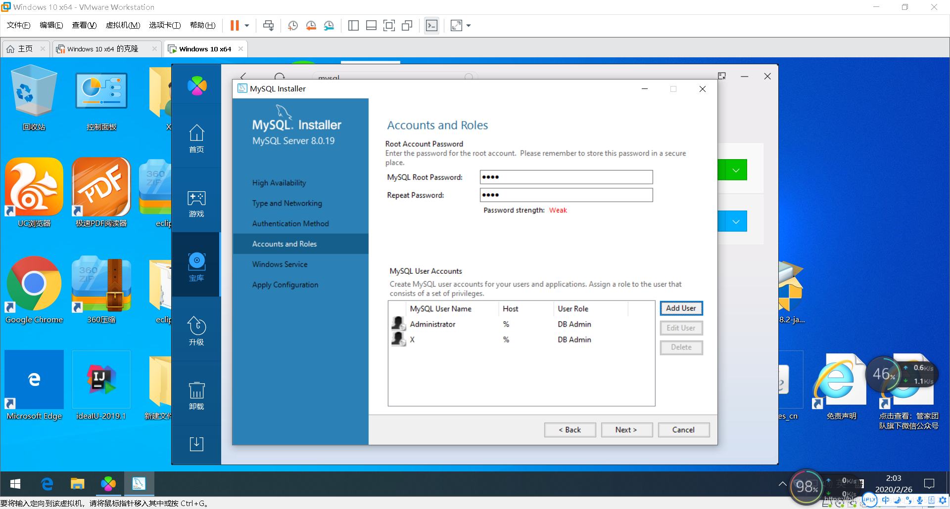Click the Next button
The height and width of the screenshot is (509, 950).
(626, 430)
